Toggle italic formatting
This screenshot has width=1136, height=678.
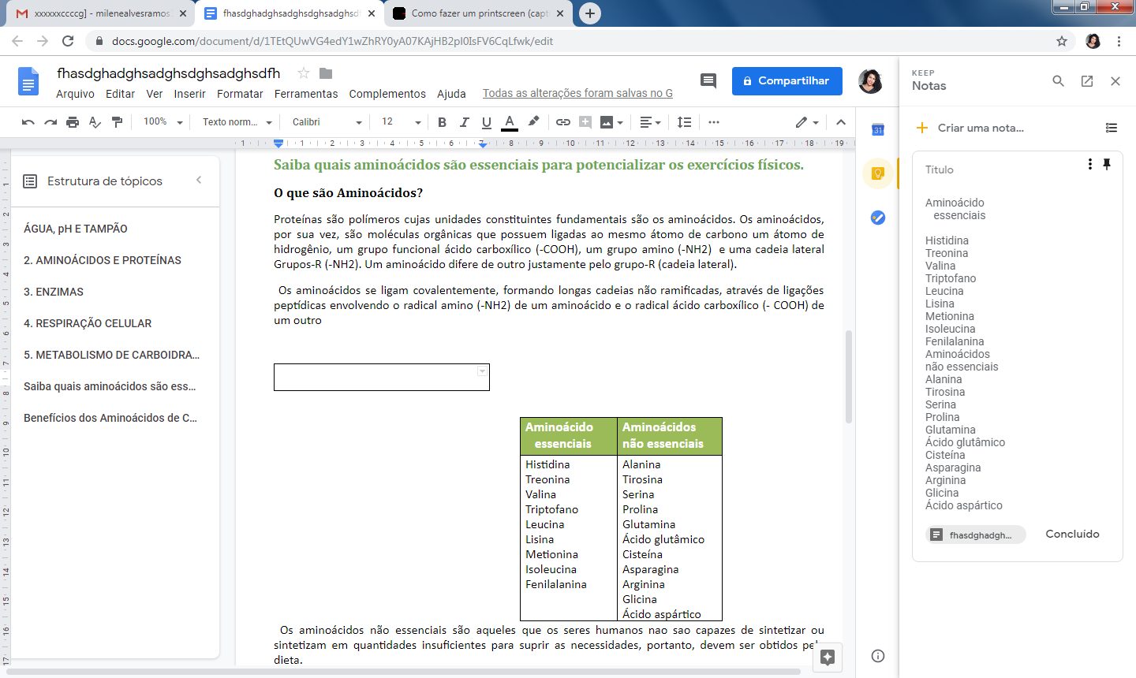coord(464,122)
